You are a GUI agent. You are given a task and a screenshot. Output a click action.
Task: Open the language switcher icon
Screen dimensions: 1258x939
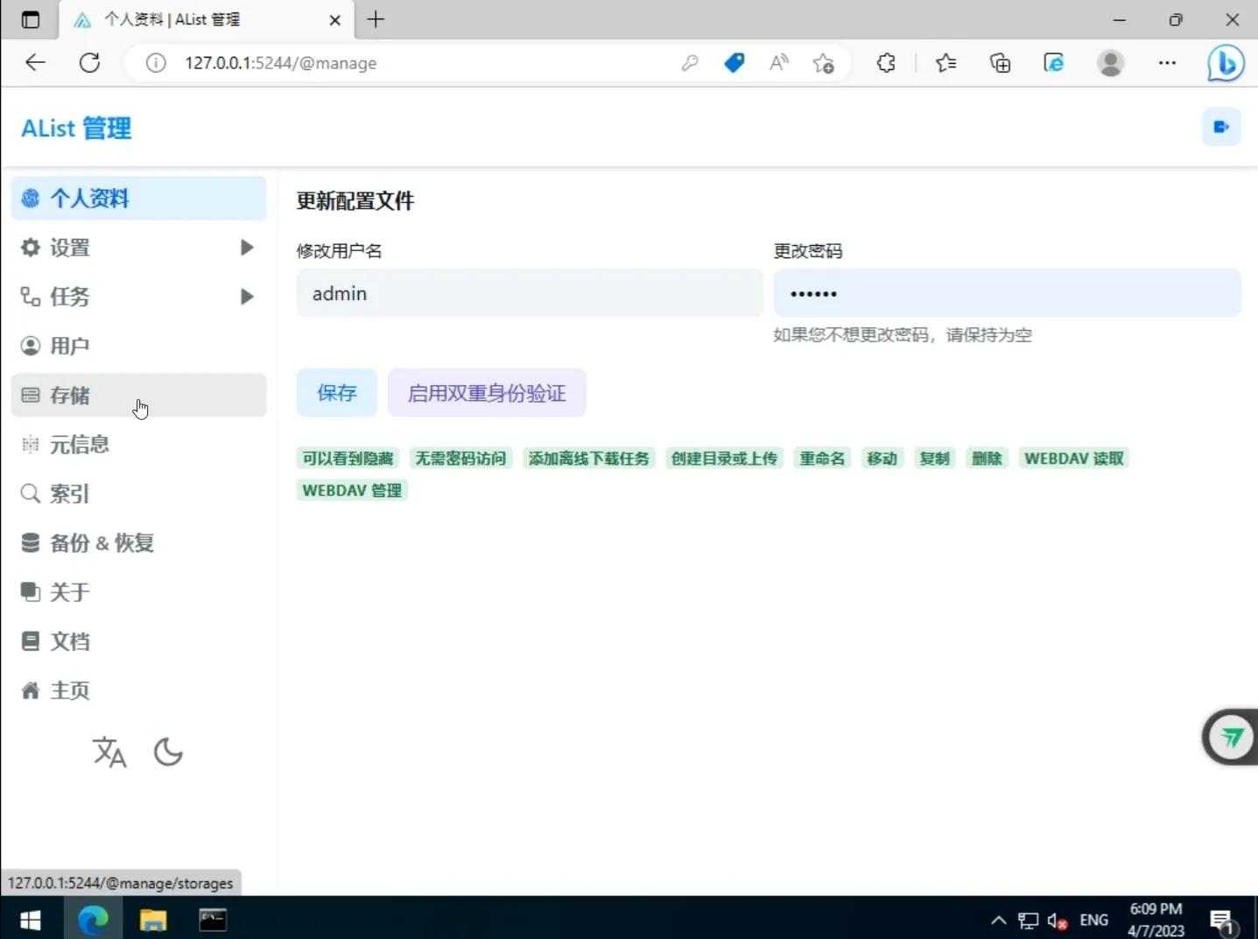point(109,752)
